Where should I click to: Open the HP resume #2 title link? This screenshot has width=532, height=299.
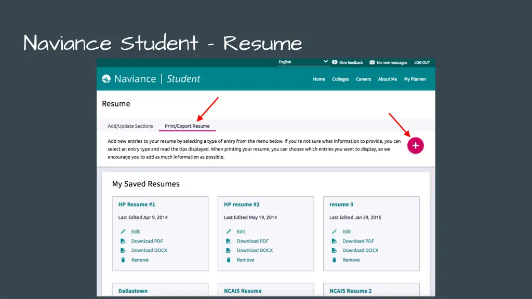pos(242,205)
